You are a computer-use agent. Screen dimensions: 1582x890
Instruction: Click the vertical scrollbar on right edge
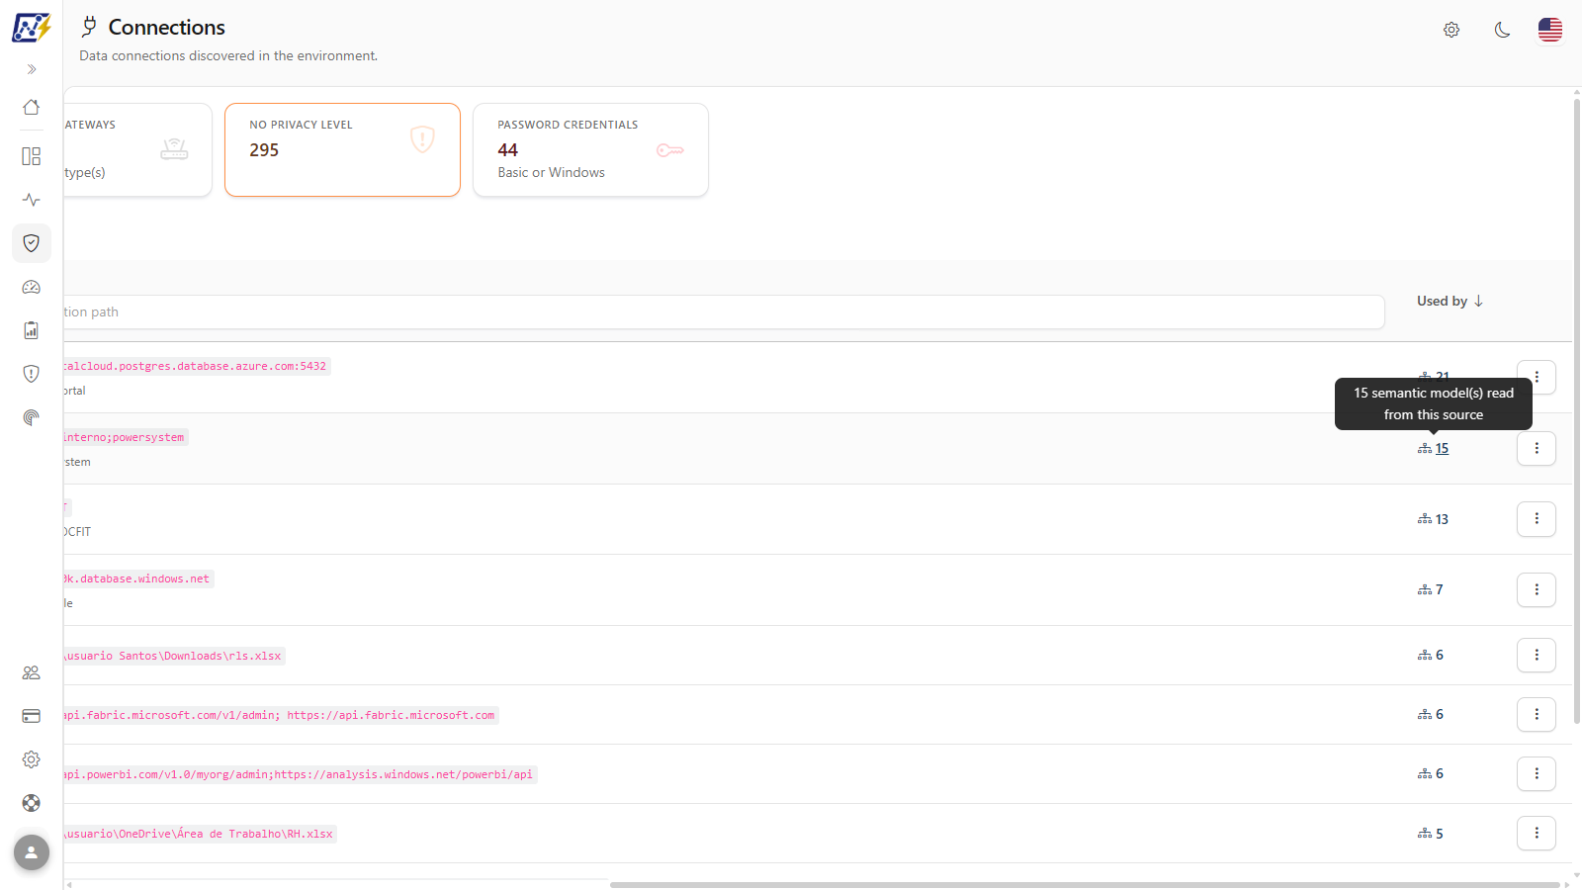pyautogui.click(x=1576, y=410)
